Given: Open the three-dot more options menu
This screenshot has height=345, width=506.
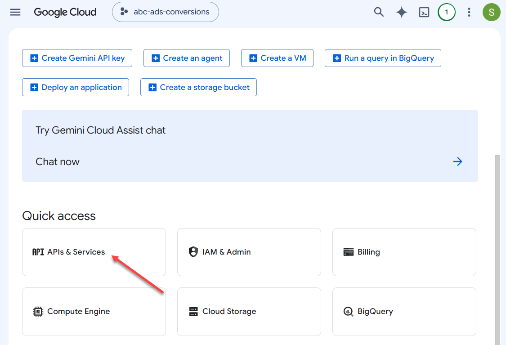Looking at the screenshot, I should 469,12.
